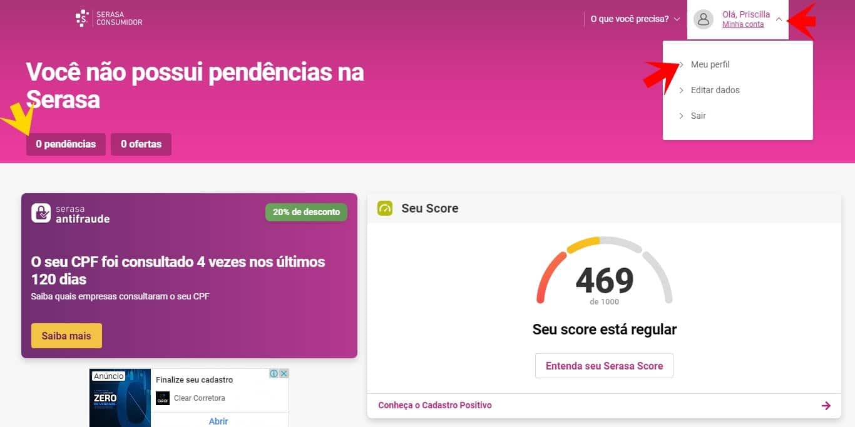
Task: Open the user avatar icon
Action: (x=704, y=19)
